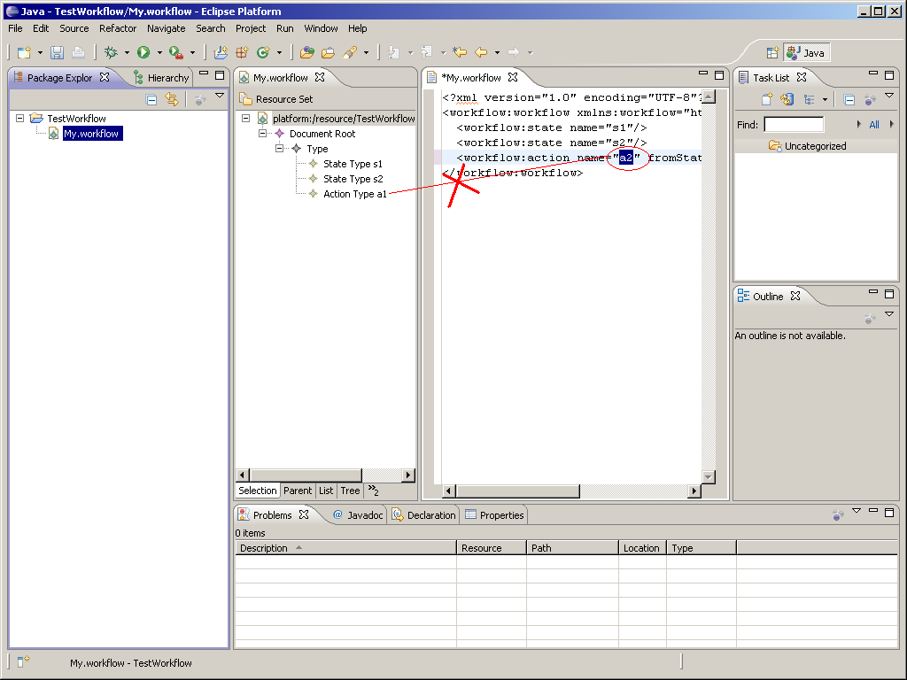
Task: Open the Refactor menu
Action: pyautogui.click(x=118, y=28)
